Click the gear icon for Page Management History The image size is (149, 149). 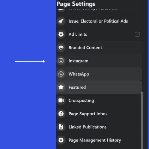point(61,140)
